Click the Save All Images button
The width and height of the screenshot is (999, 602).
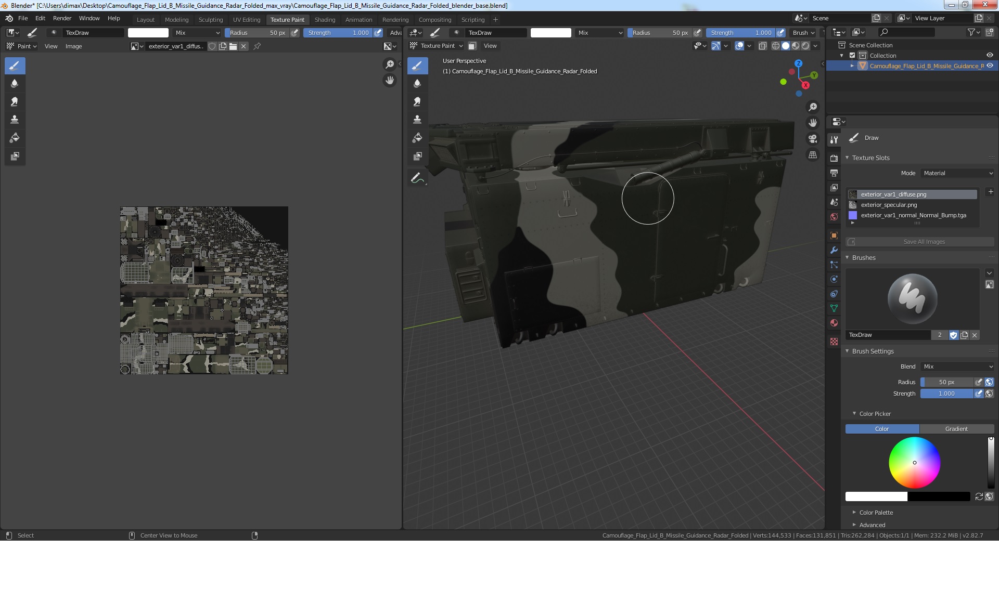tap(924, 242)
